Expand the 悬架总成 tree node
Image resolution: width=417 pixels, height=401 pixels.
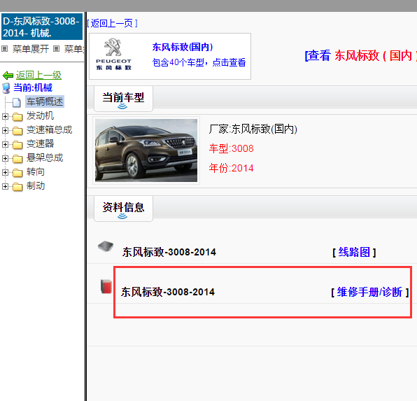pyautogui.click(x=5, y=158)
